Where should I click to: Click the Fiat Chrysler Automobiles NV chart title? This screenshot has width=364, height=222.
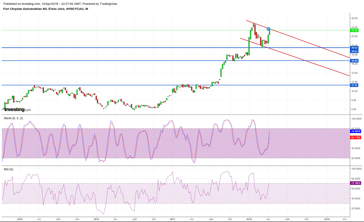click(x=46, y=9)
